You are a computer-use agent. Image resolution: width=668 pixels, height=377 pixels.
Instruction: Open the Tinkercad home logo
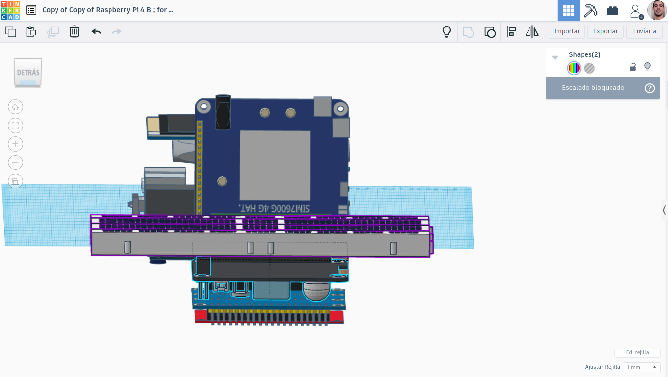pyautogui.click(x=10, y=10)
